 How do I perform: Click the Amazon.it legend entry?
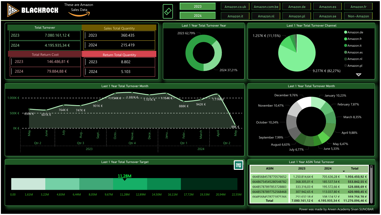click(x=353, y=46)
